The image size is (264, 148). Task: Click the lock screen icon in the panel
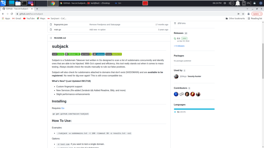click(x=254, y=3)
